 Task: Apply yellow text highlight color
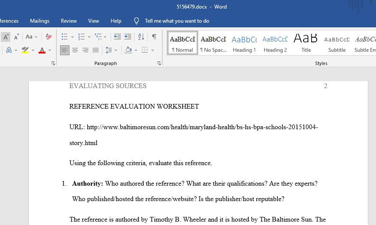(x=25, y=50)
